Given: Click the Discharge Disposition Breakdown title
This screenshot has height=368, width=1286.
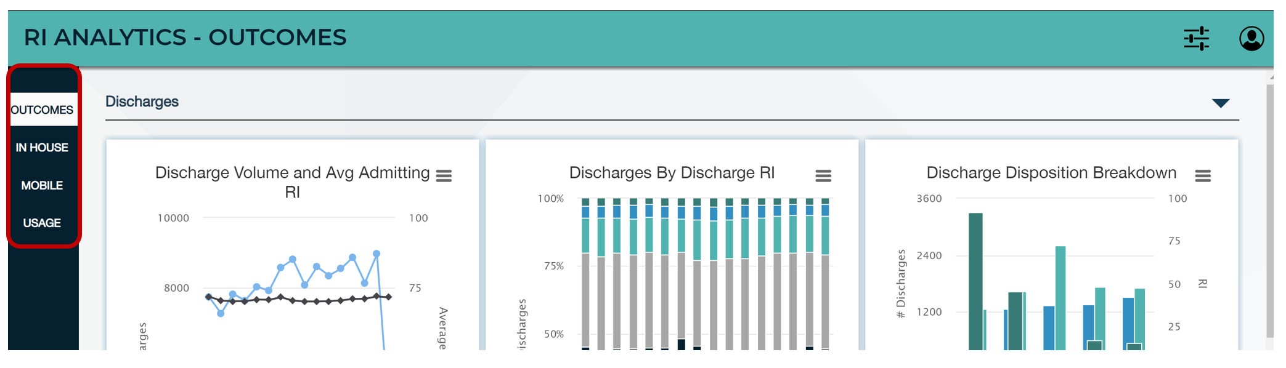Looking at the screenshot, I should coord(1051,173).
